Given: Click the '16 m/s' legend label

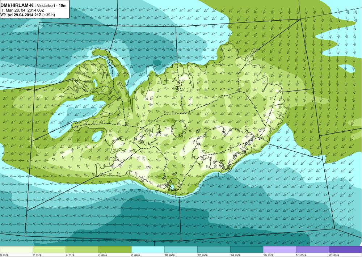Looking at the screenshot, I should tap(268, 255).
